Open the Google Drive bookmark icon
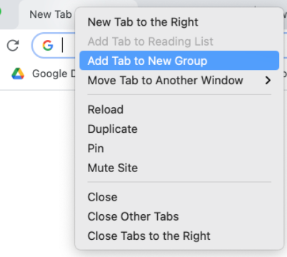The image size is (287, 257). pos(18,74)
